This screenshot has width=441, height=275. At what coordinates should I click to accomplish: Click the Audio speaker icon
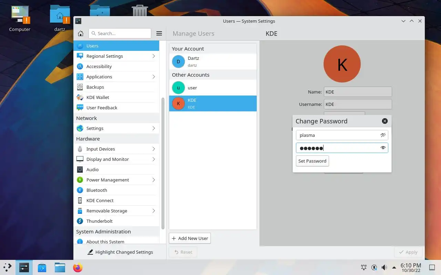[x=80, y=169]
